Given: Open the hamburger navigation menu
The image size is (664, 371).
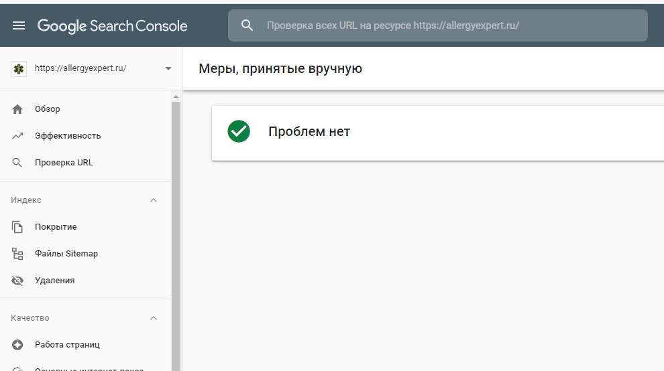Looking at the screenshot, I should 19,26.
